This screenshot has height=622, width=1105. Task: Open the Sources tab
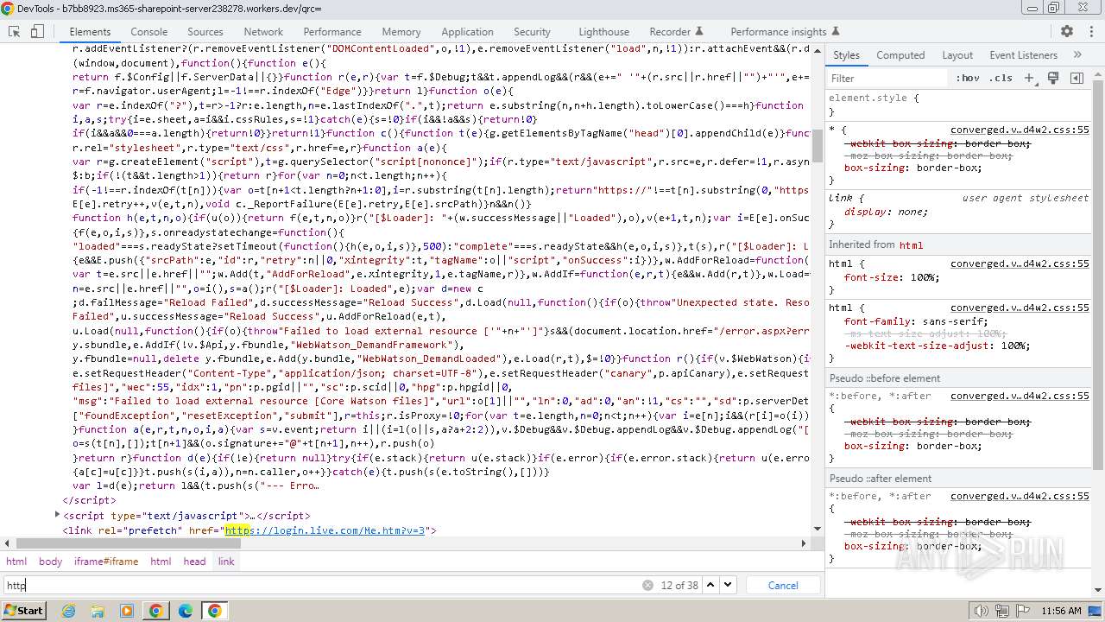pyautogui.click(x=205, y=31)
